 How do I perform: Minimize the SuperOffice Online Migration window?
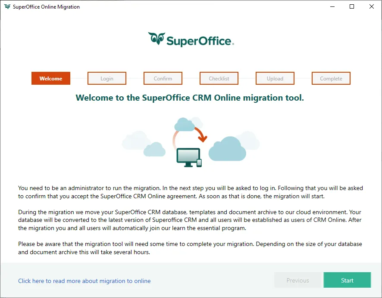point(332,7)
